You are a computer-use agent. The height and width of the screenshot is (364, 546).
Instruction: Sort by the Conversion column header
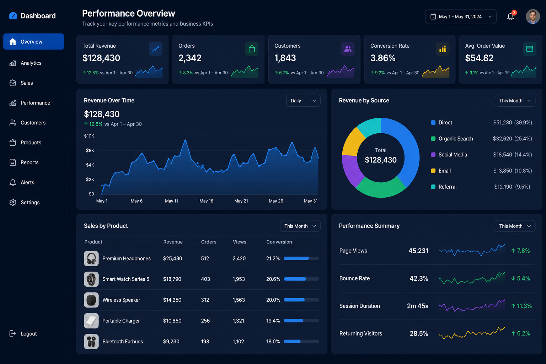279,242
